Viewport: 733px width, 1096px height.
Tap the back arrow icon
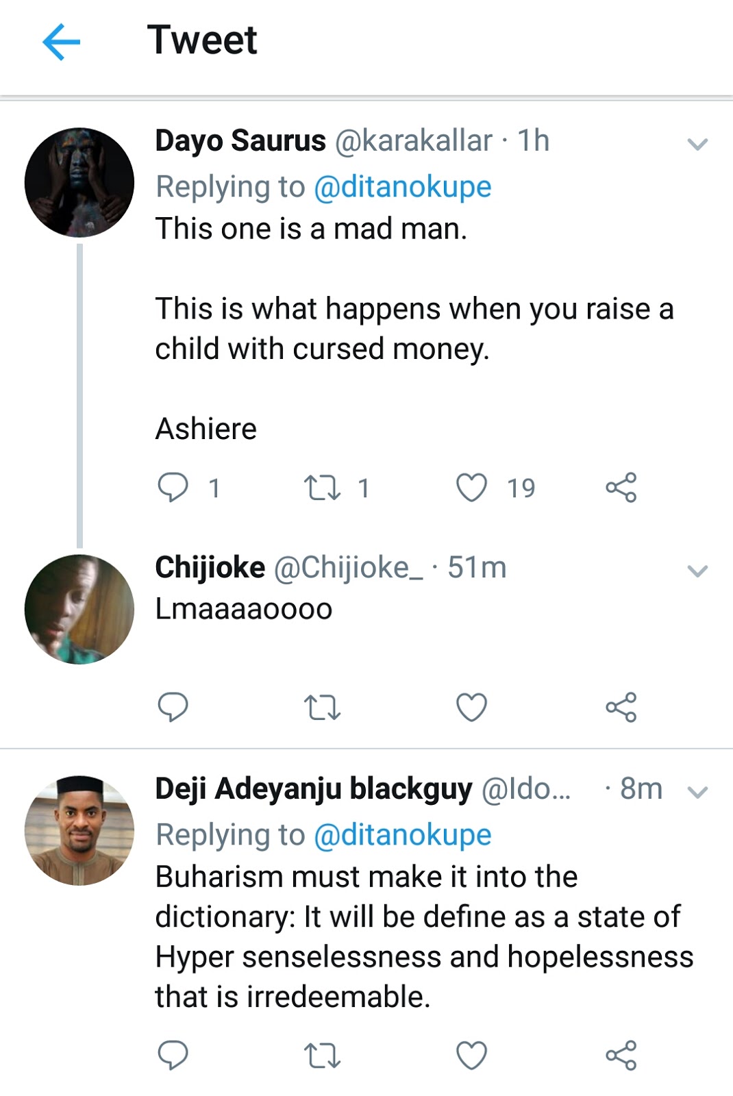pos(62,42)
